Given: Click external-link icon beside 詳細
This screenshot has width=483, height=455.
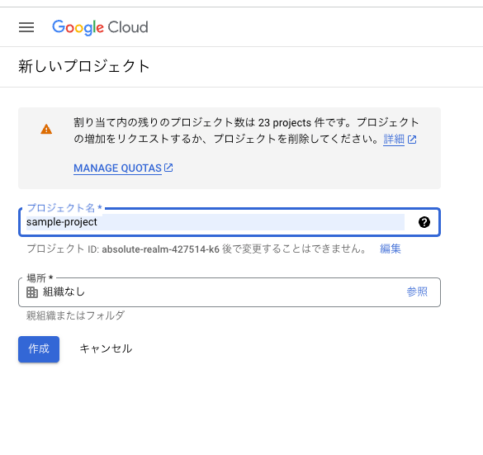Looking at the screenshot, I should (412, 140).
